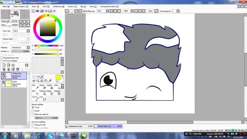Activate the rectangular selection tool

[34, 77]
